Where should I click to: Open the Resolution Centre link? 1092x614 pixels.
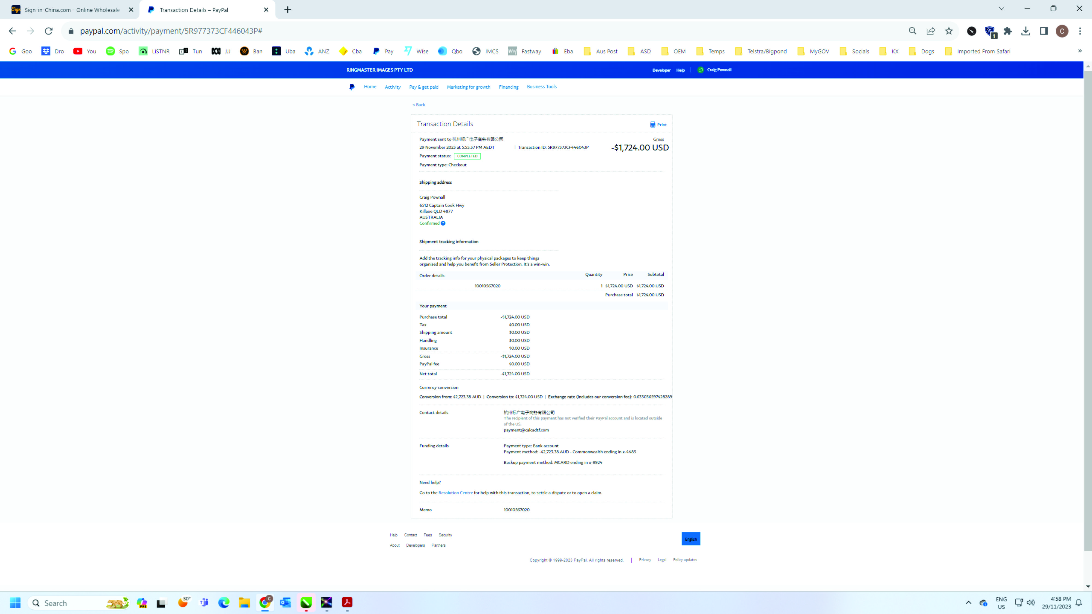point(455,492)
